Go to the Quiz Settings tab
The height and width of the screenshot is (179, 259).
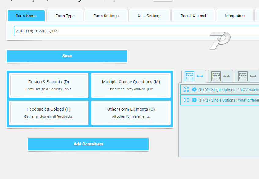(150, 16)
